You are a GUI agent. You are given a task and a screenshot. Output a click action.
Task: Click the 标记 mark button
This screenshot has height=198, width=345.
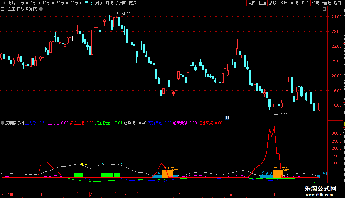coord(315,3)
